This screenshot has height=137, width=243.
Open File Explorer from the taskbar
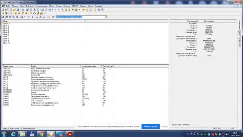tap(23, 134)
